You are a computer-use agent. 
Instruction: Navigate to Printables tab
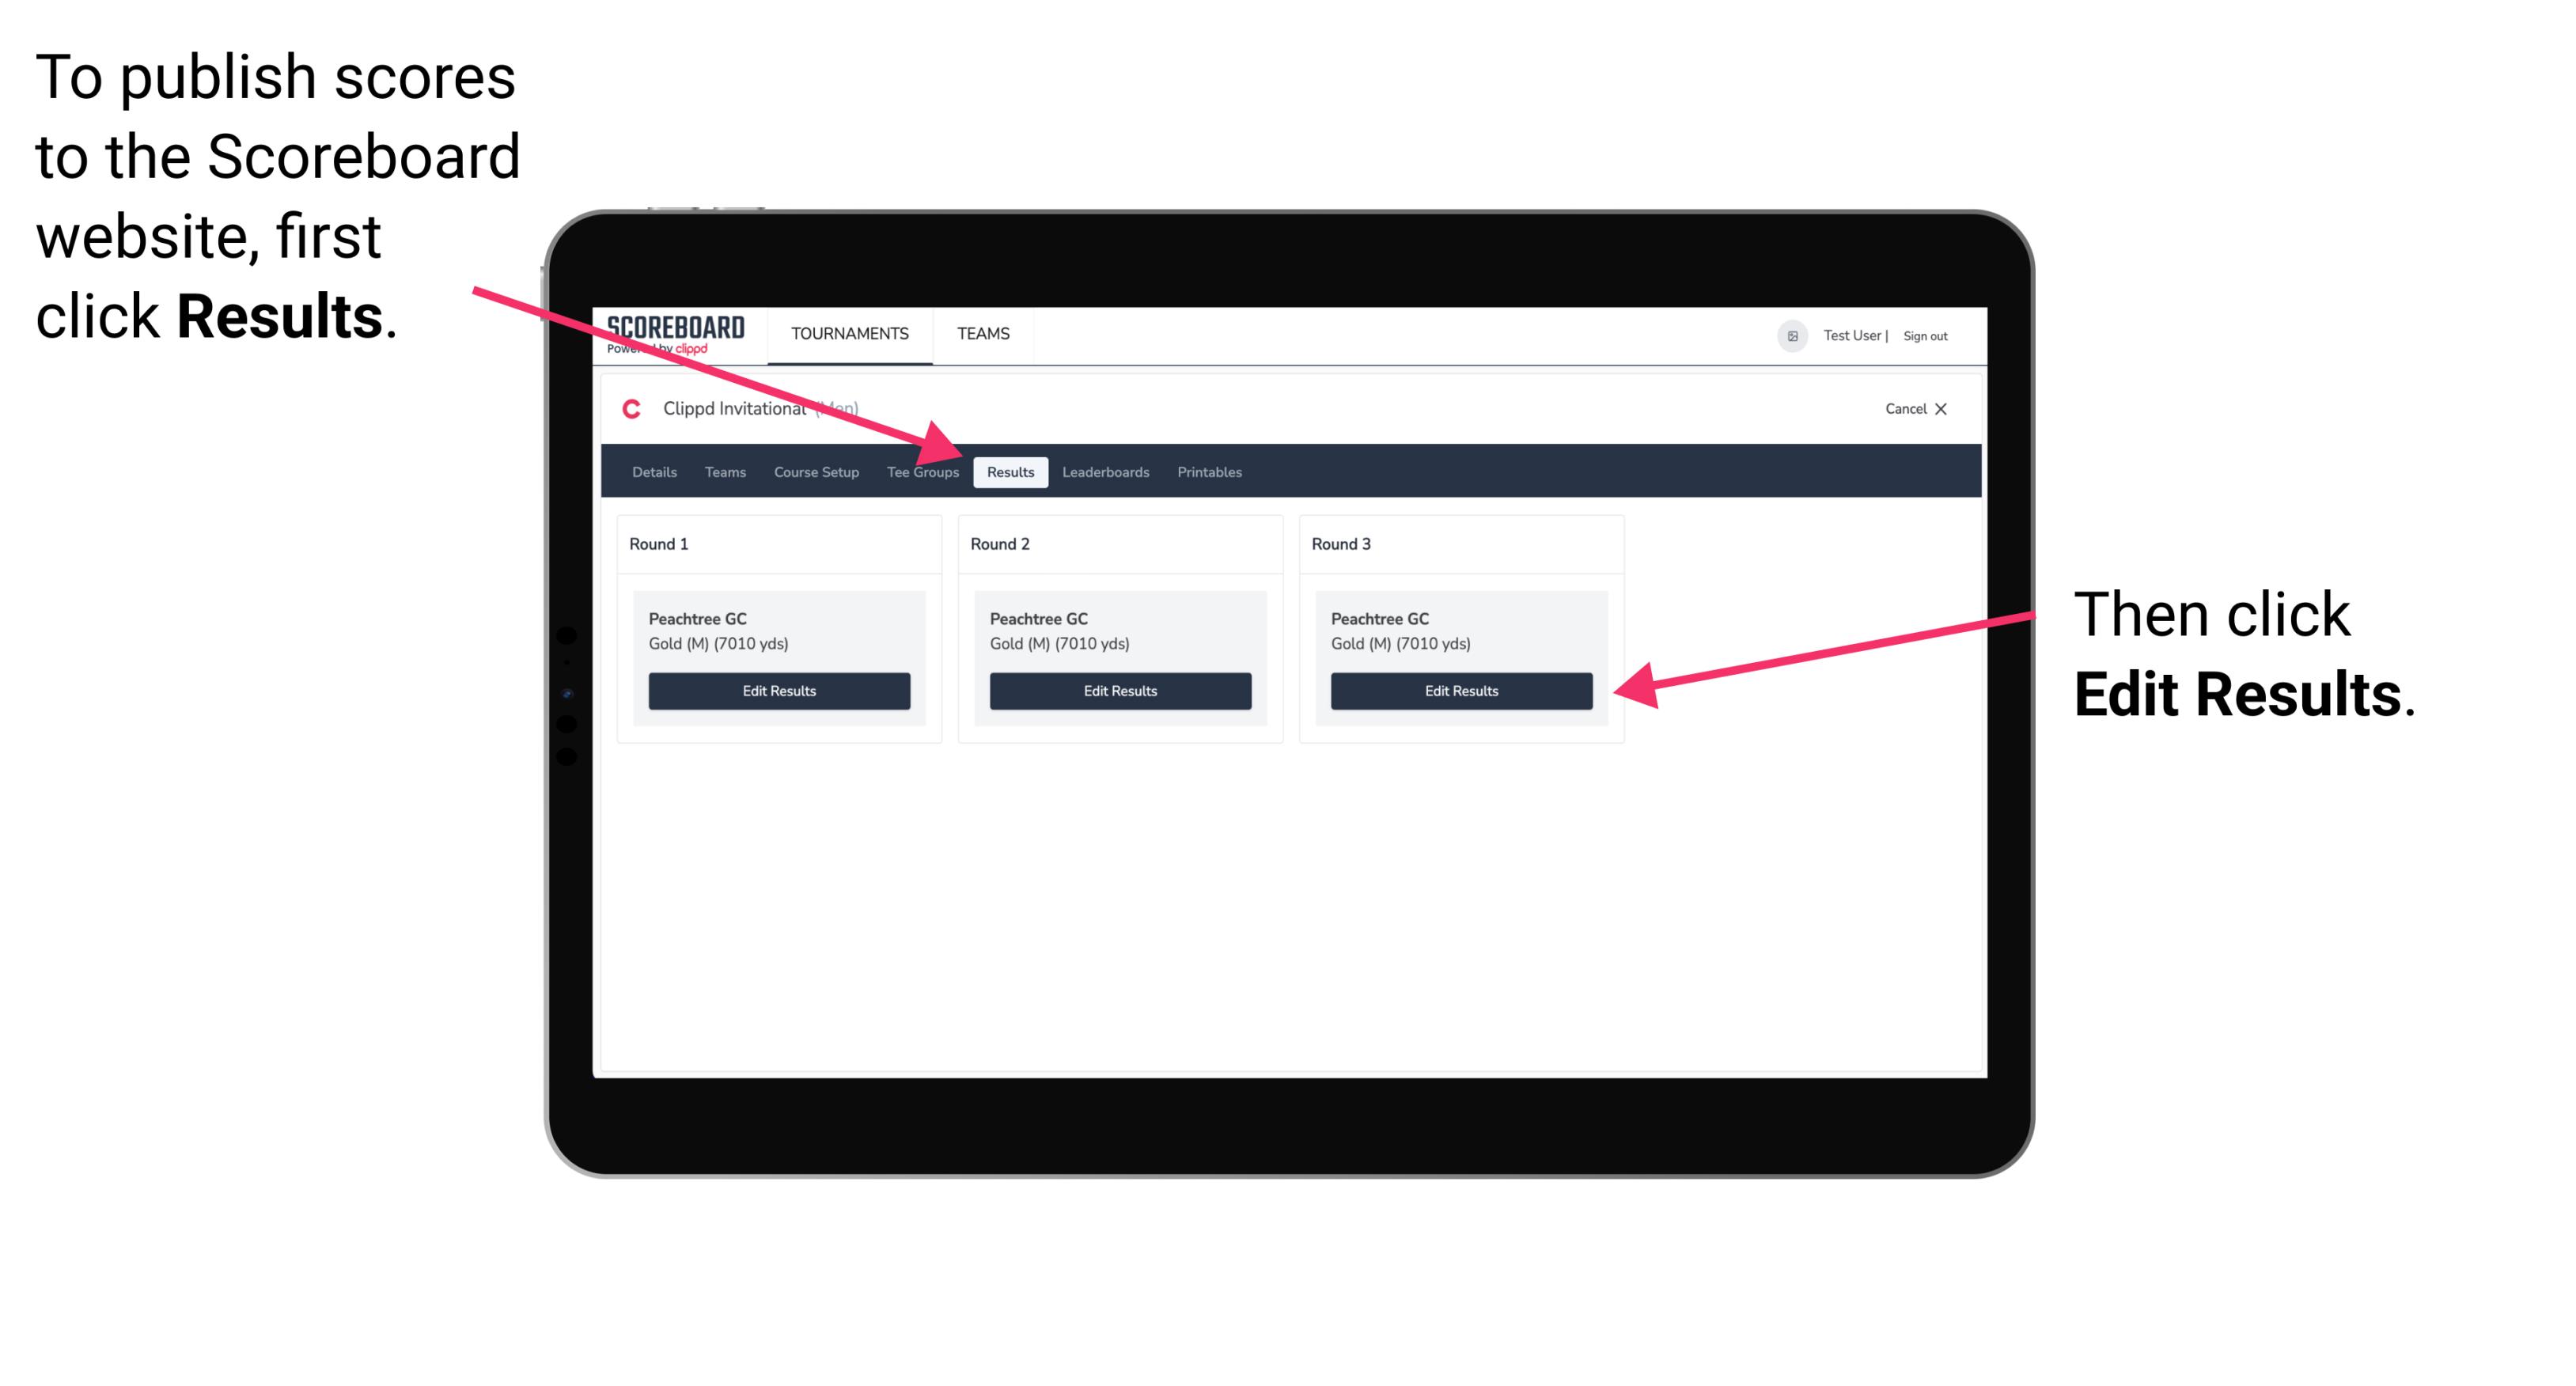(x=1210, y=471)
